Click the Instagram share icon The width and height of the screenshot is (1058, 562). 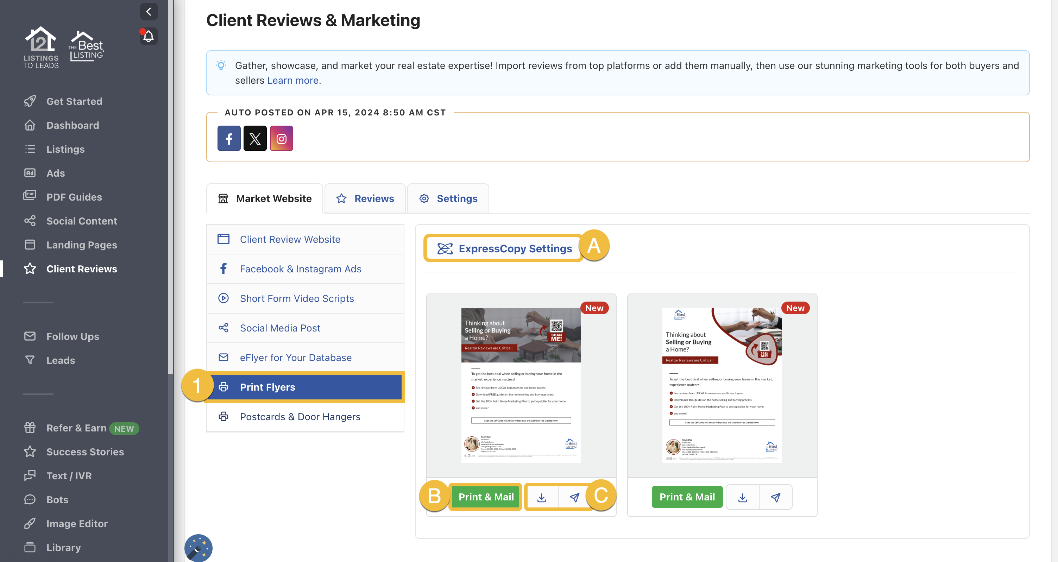[x=281, y=138]
